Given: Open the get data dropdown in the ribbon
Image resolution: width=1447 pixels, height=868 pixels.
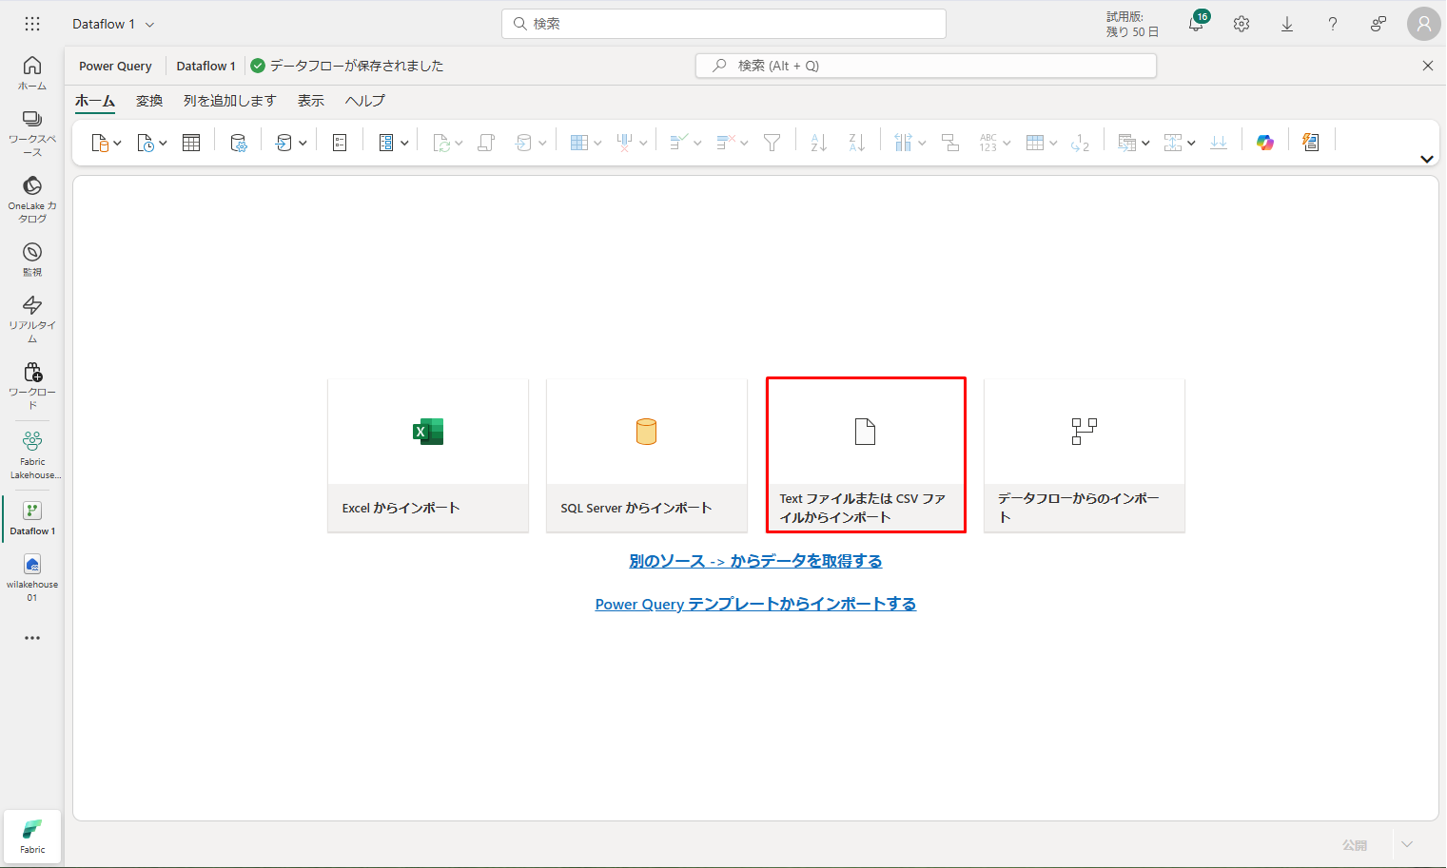Looking at the screenshot, I should coord(106,143).
